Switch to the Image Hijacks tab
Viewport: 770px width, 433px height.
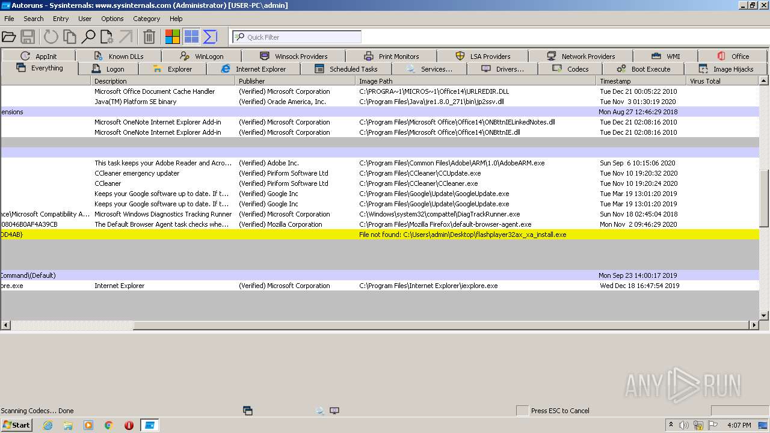[x=726, y=69]
